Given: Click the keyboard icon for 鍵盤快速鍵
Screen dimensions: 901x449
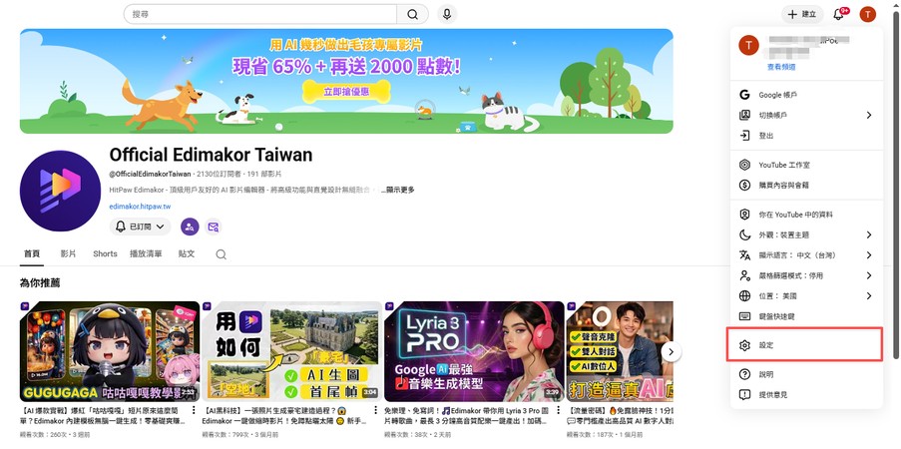Looking at the screenshot, I should pyautogui.click(x=744, y=316).
